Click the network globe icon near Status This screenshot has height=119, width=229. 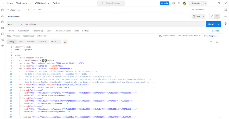click(x=160, y=36)
